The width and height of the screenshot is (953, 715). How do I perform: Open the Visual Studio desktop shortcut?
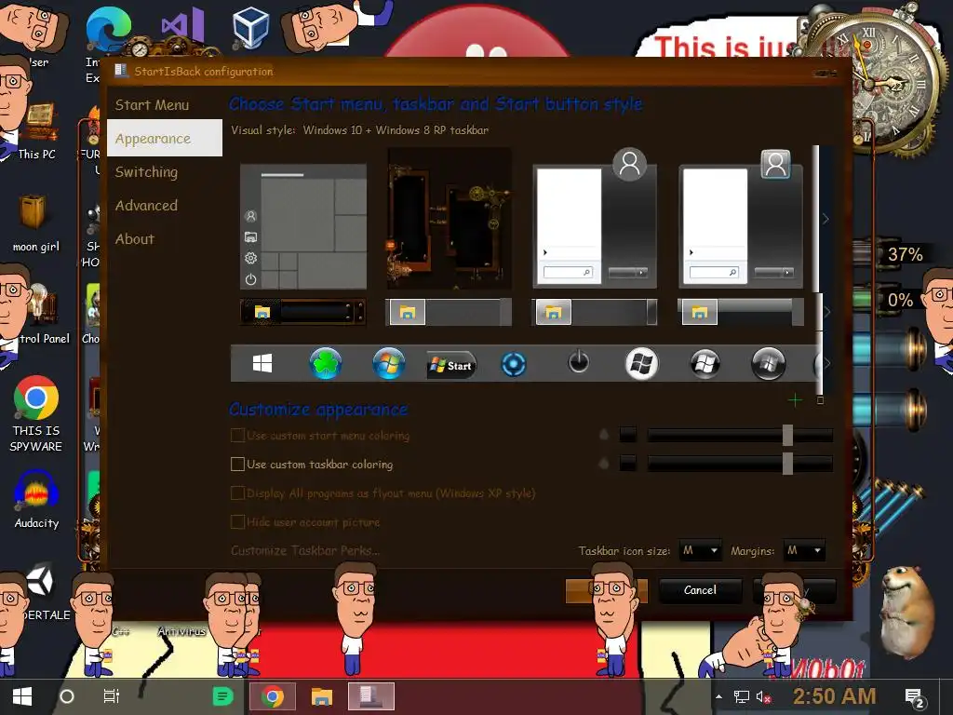(x=181, y=27)
